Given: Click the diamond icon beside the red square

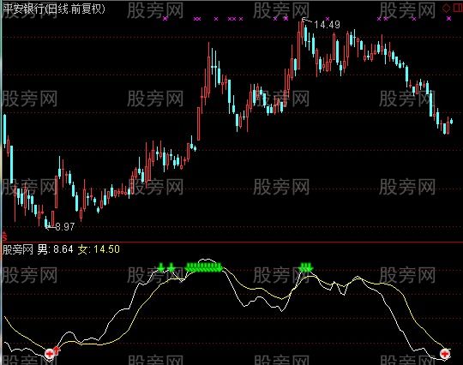Looking at the screenshot, I should click(446, 9).
